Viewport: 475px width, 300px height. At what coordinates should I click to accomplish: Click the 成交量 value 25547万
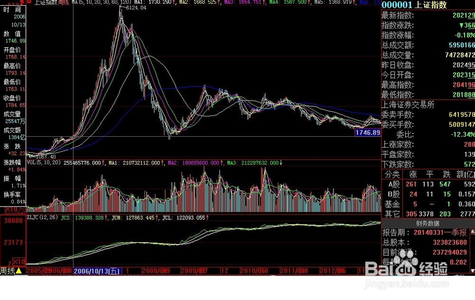pyautogui.click(x=16, y=121)
